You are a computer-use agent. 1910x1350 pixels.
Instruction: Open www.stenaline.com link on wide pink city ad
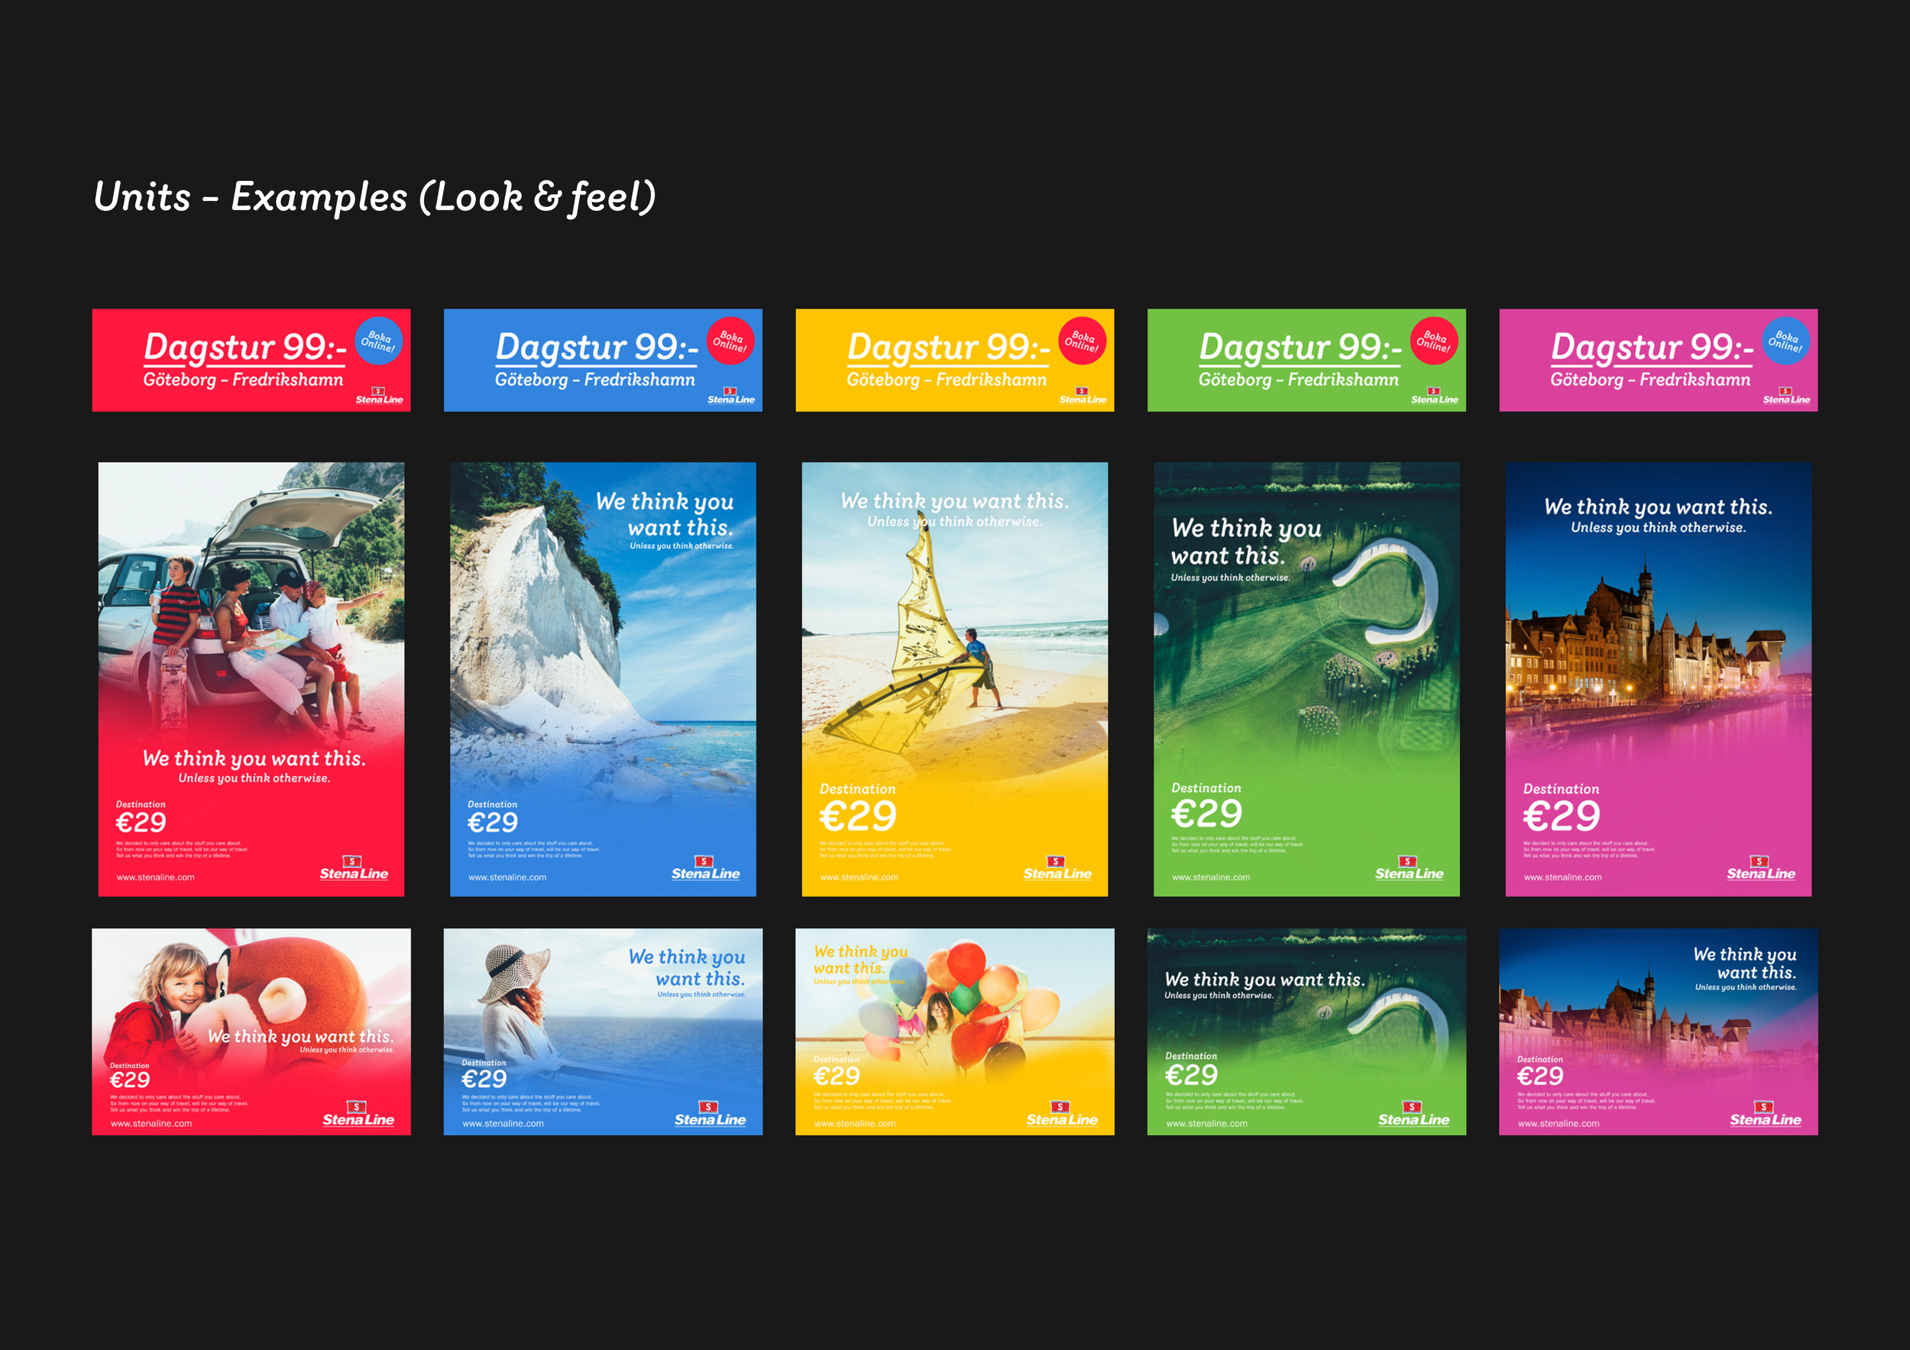[1559, 1124]
